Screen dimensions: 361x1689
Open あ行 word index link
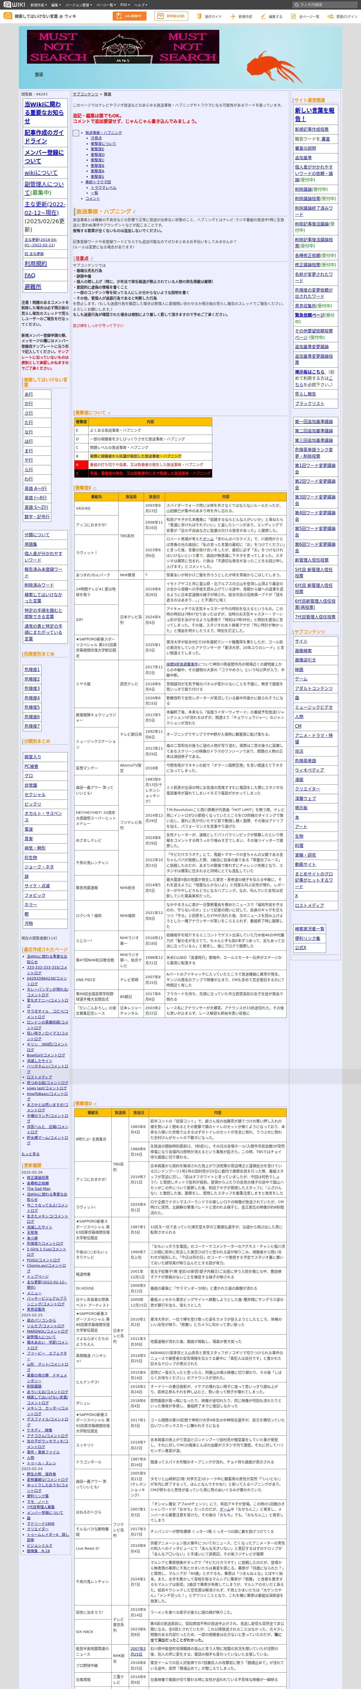(x=29, y=394)
